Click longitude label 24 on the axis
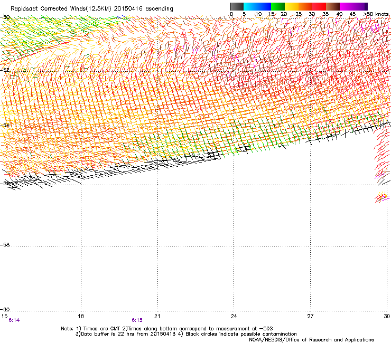This screenshot has height=343, width=391. (234, 316)
